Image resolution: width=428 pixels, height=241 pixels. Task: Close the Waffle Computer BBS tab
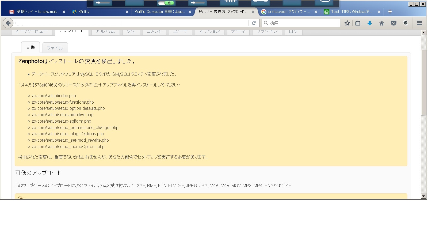click(190, 12)
